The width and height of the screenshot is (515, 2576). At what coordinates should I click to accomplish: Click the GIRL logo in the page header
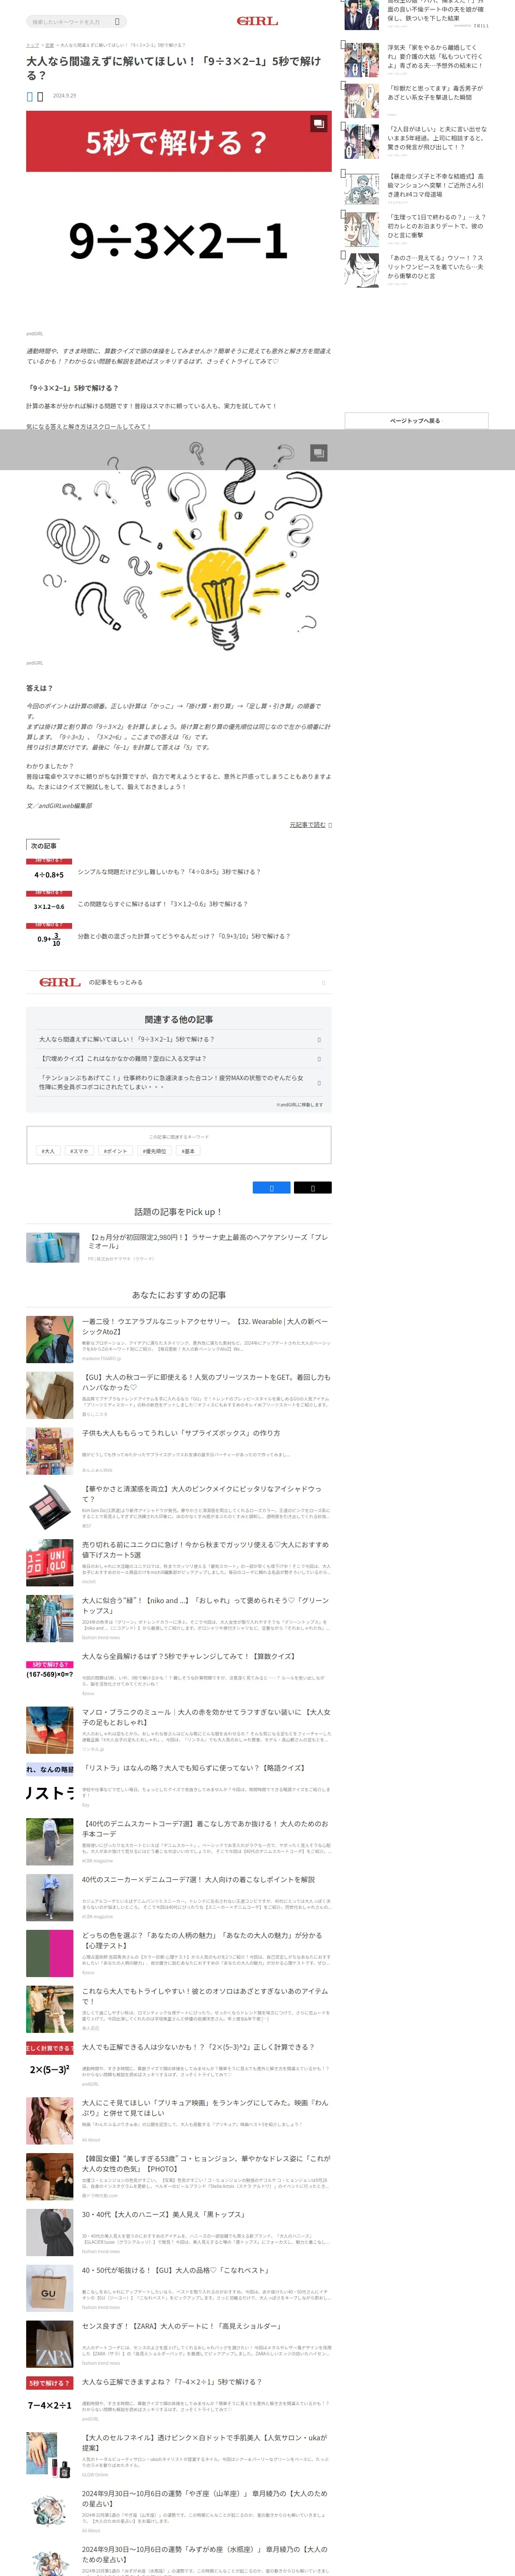pos(257,21)
